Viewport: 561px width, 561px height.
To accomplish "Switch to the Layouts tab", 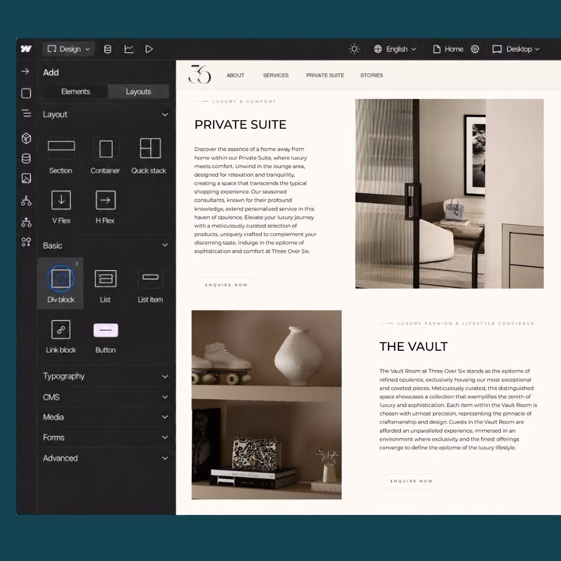I will 138,92.
